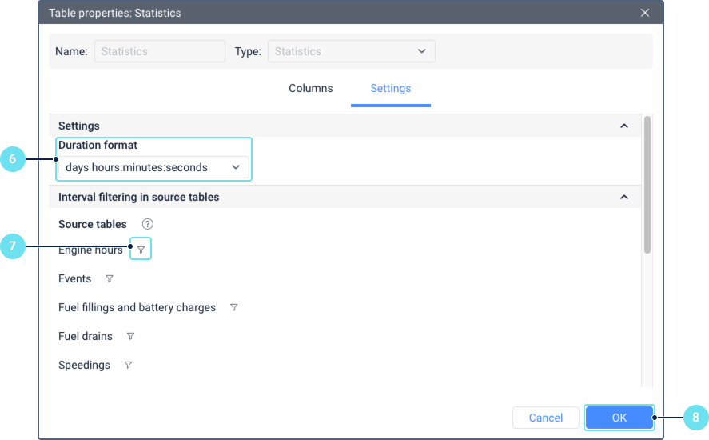Click the filter icon next to Engine hours

tap(141, 250)
